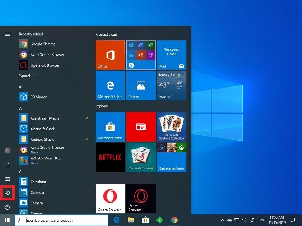Launch Opera Browser tile
Image resolution: width=302 pixels, height=226 pixels.
click(110, 199)
